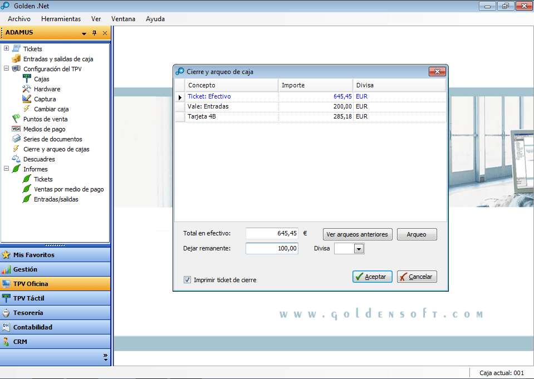Image resolution: width=534 pixels, height=379 pixels.
Task: Expand the Tickets tree node
Action: click(6, 49)
